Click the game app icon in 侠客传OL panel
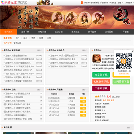 pos(96,58)
